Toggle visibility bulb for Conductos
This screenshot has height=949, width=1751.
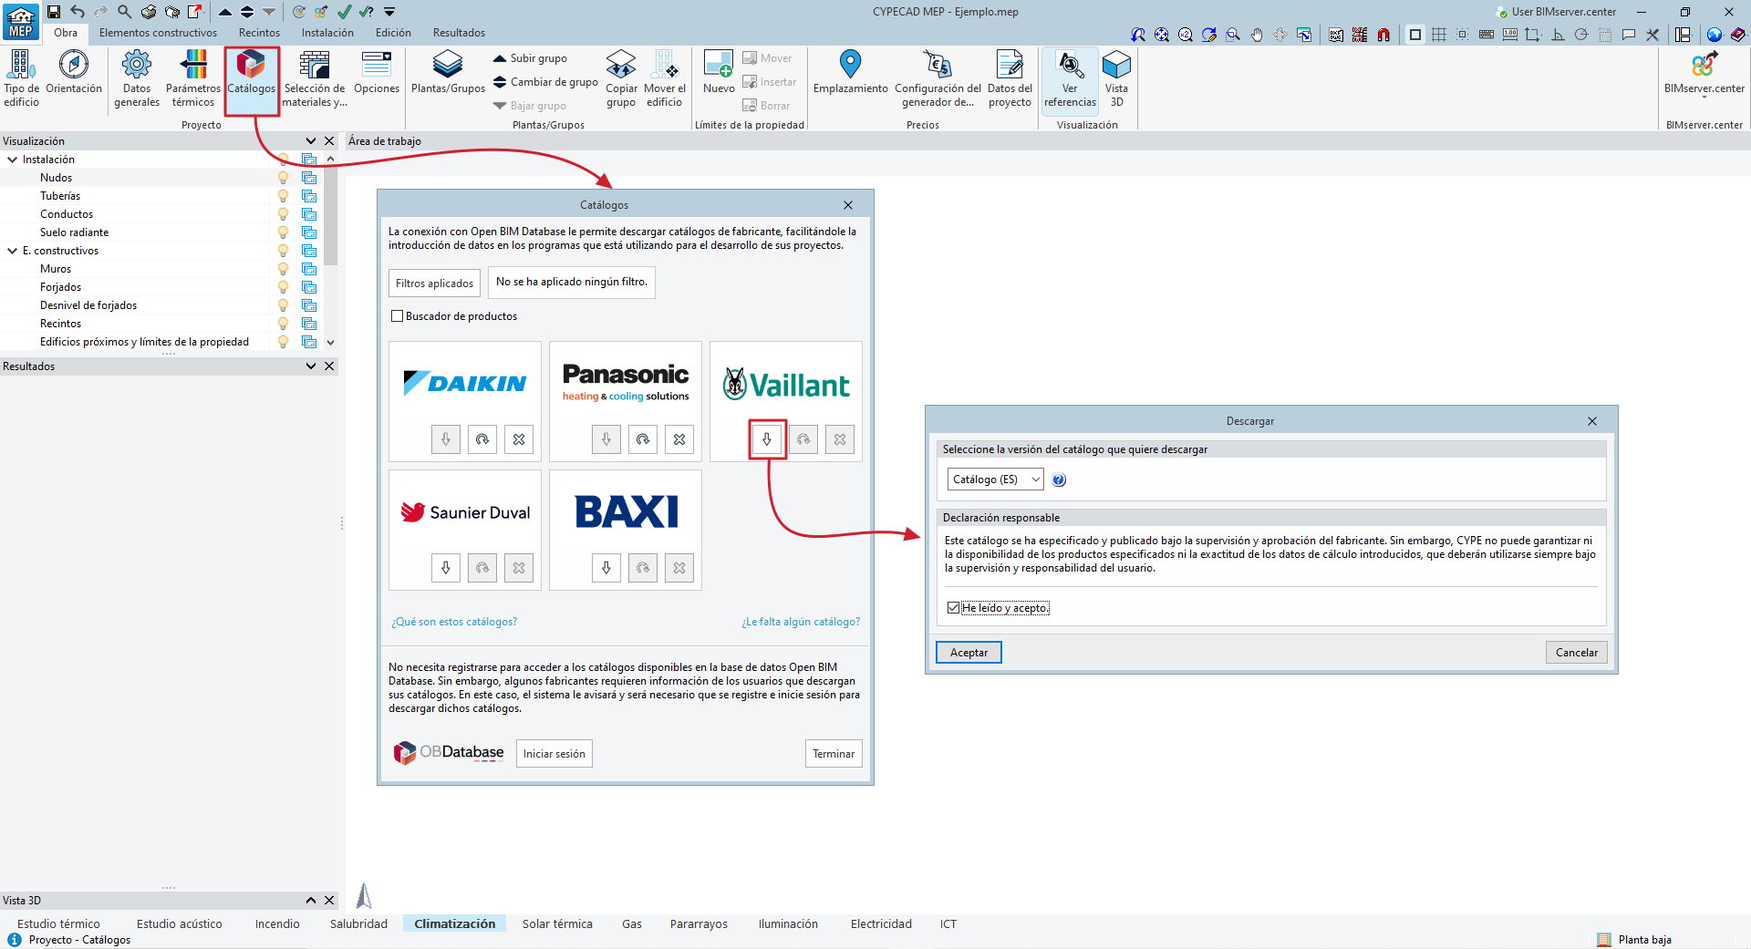[x=283, y=214]
